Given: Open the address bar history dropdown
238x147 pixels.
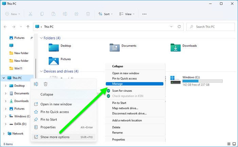Looking at the screenshot, I should 171,27.
